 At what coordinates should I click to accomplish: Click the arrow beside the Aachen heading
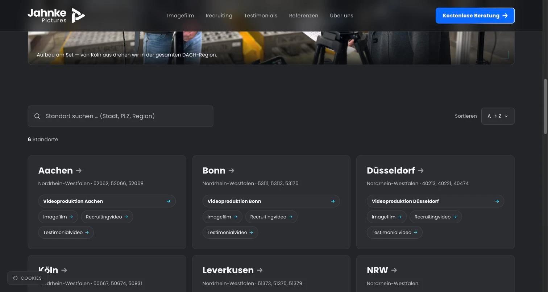(x=79, y=170)
